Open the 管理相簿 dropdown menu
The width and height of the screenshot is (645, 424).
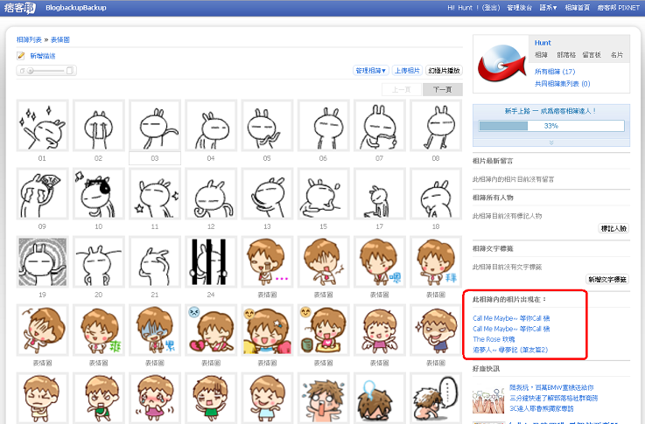click(370, 71)
